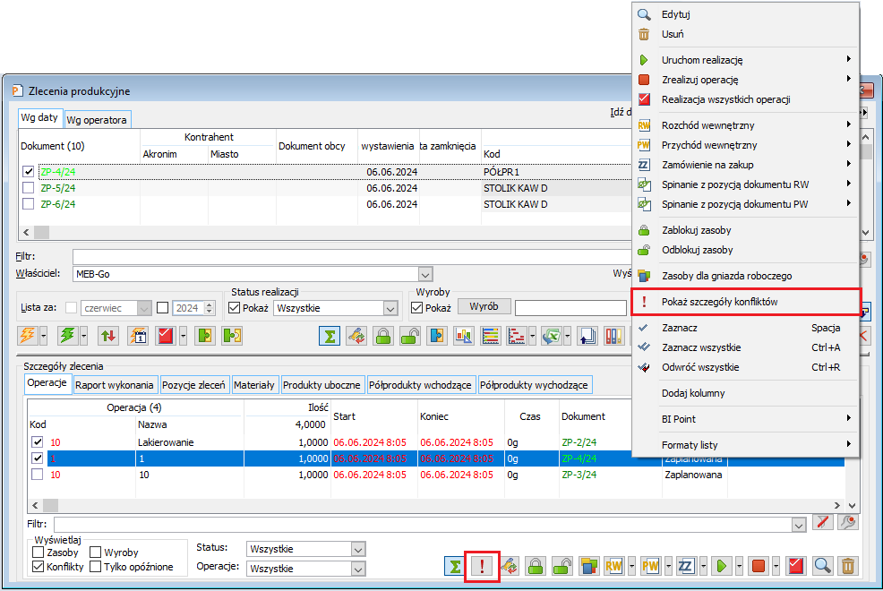Click the green play start realization icon
This screenshot has width=883, height=591.
click(x=722, y=566)
